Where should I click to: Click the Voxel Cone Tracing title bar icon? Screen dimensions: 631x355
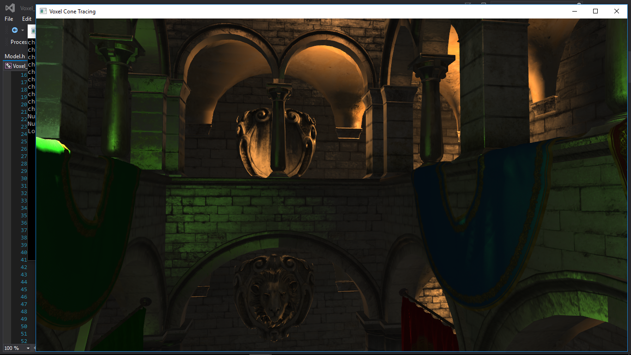click(x=43, y=11)
